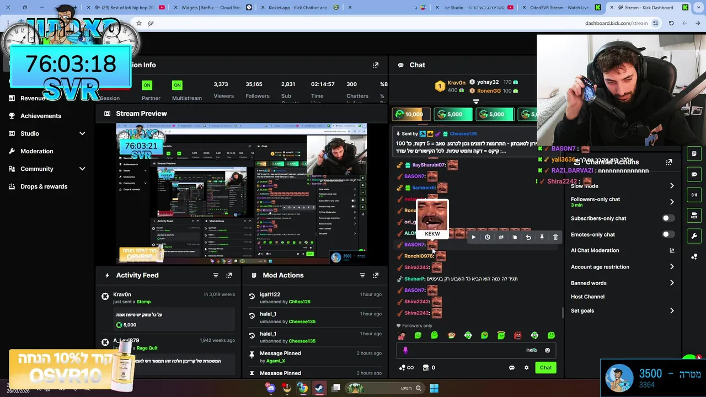Screen dimensions: 706x397
Task: Bookmark page with star icon
Action: (139, 23)
